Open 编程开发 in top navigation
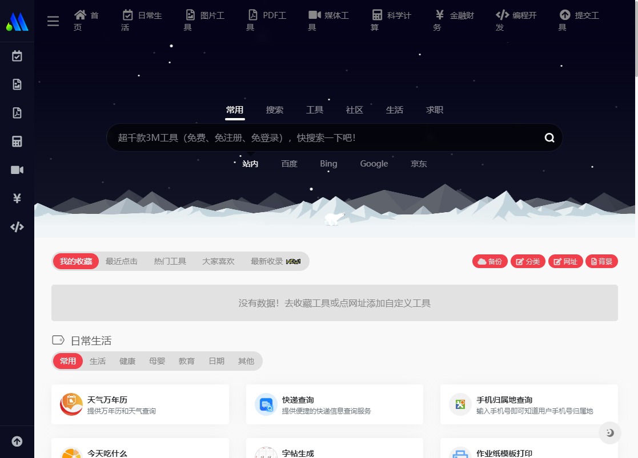 click(x=516, y=21)
